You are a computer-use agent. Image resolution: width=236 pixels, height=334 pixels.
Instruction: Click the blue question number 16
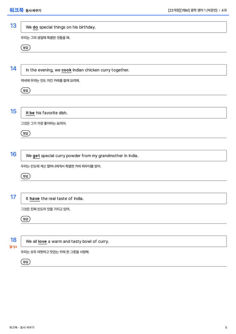[x=13, y=154]
